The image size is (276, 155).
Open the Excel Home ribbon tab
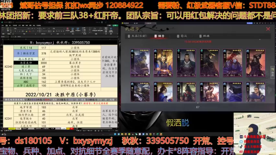point(7,25)
